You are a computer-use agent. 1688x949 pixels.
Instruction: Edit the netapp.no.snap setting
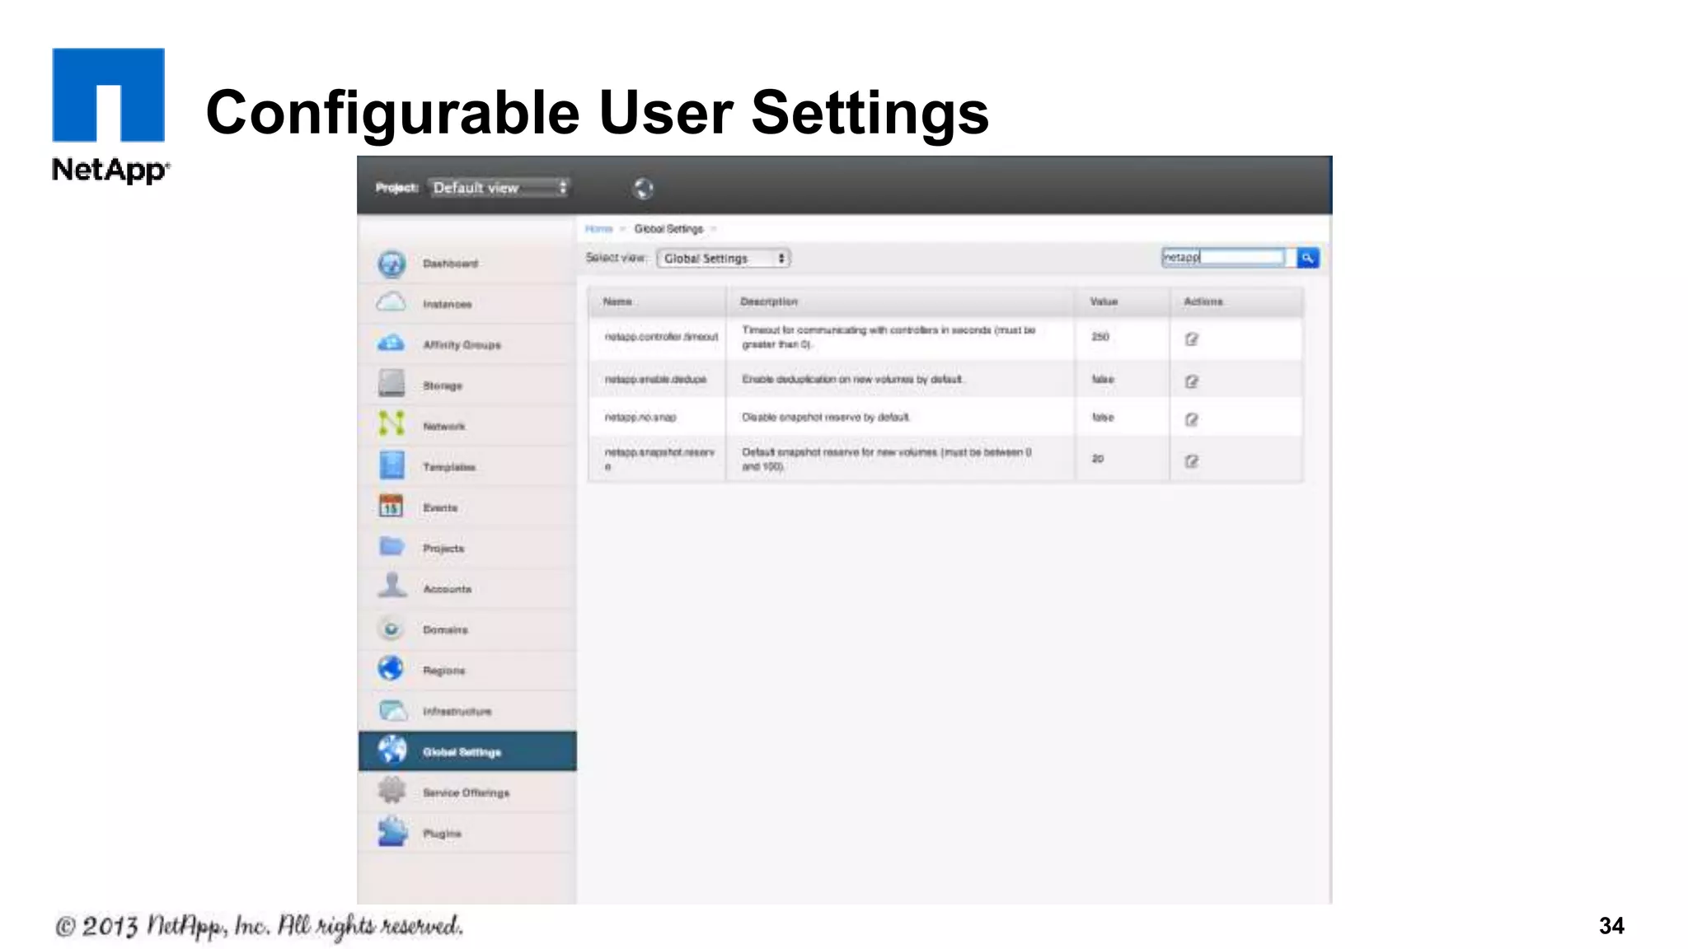pyautogui.click(x=1191, y=419)
